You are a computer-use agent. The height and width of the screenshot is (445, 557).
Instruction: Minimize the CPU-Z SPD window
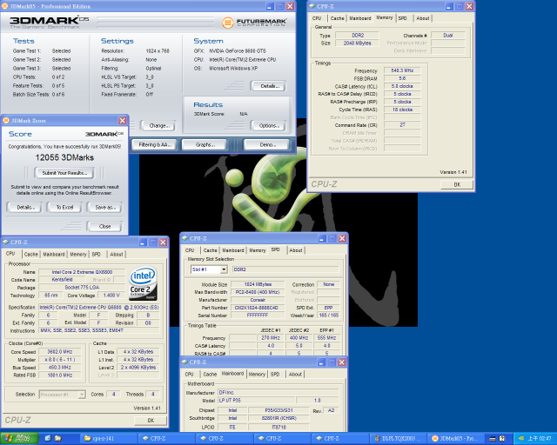(x=322, y=238)
